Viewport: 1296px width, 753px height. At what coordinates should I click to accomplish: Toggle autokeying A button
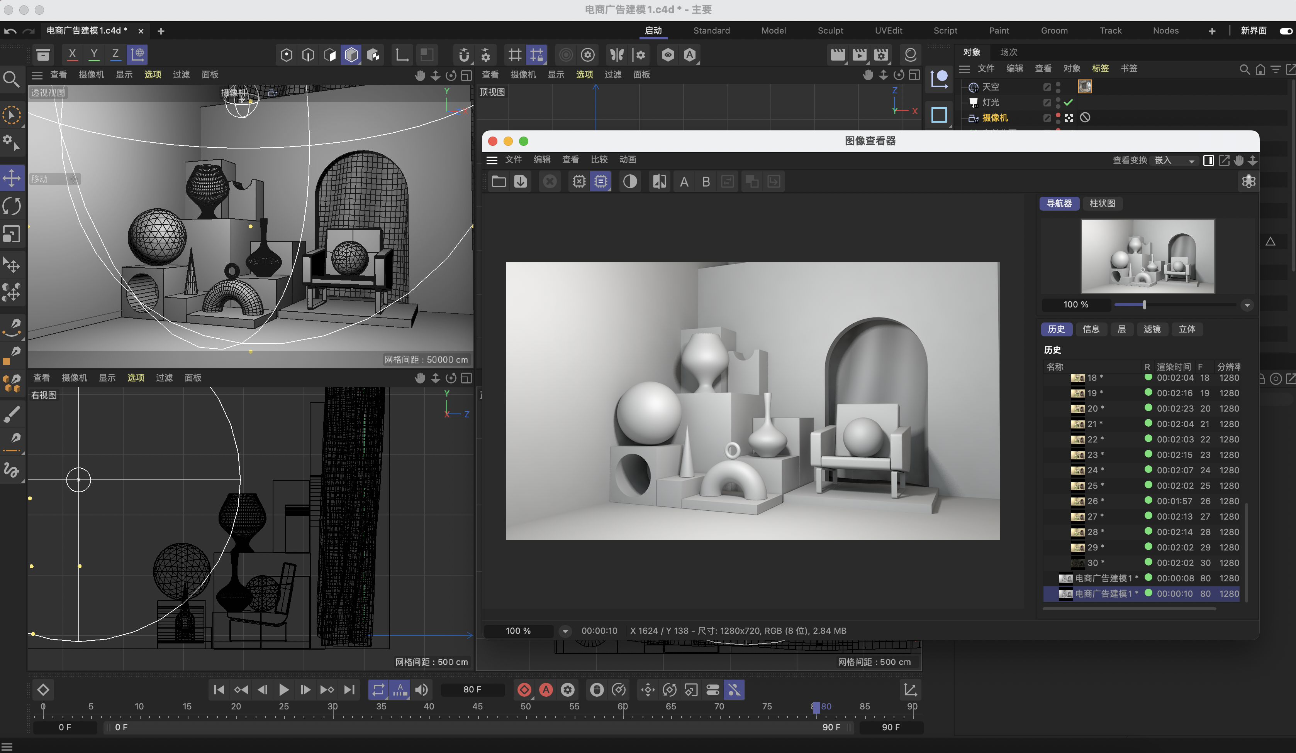(x=546, y=691)
